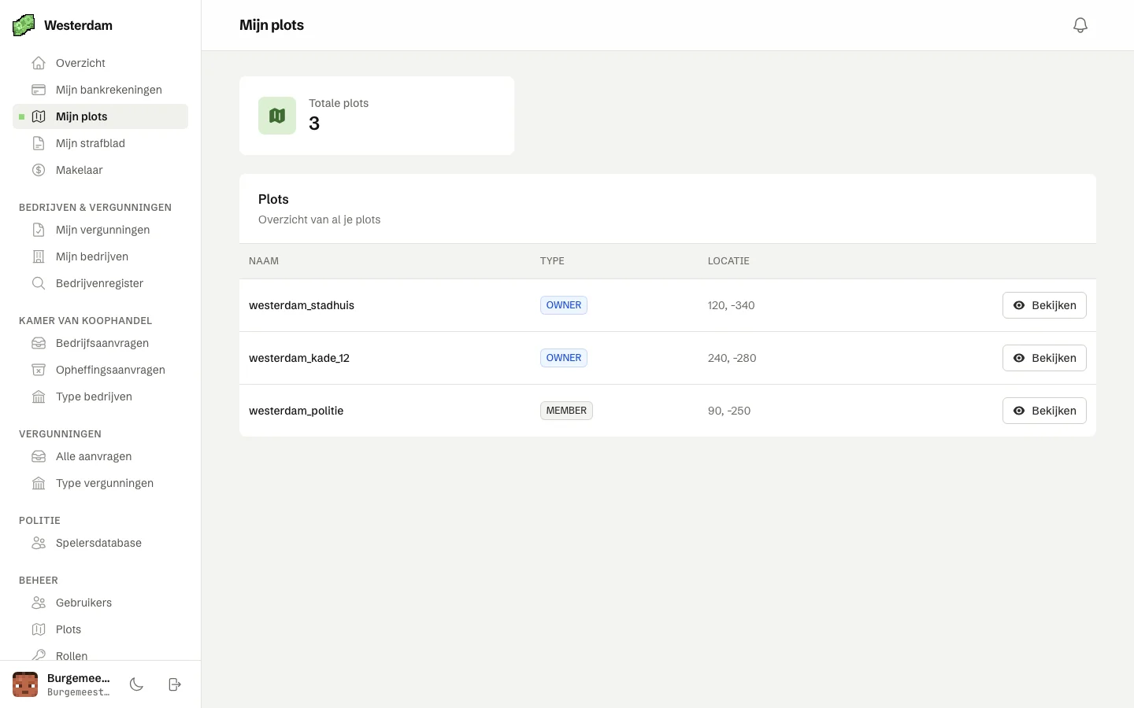
Task: Click Bekijken for westerdam_kade_12
Action: point(1044,358)
